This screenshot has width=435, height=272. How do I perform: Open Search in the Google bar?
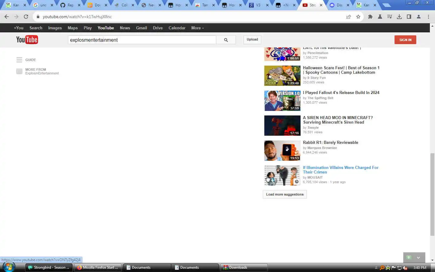click(36, 28)
